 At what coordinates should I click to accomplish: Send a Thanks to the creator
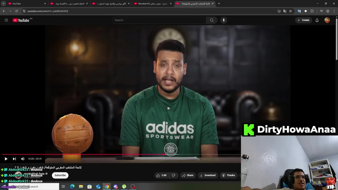(228, 175)
